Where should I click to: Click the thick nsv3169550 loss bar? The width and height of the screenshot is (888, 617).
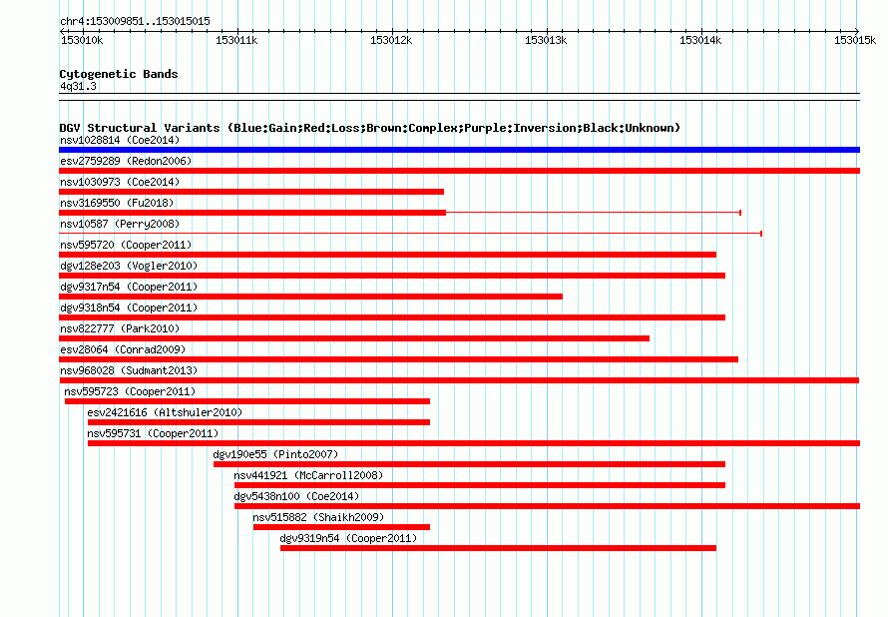click(x=252, y=213)
